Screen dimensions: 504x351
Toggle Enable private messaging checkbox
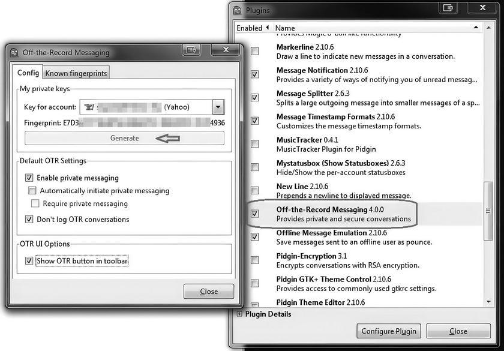(x=29, y=178)
